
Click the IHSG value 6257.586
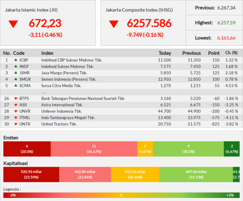pyautogui.click(x=149, y=23)
